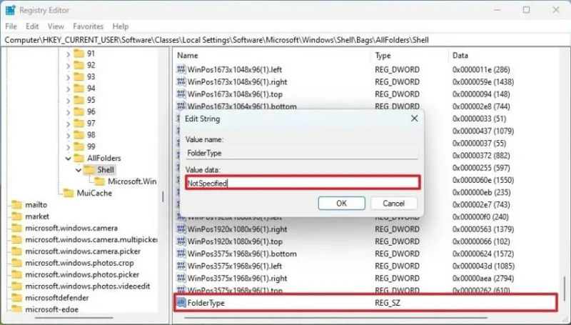
Task: Expand the 99 key
Action: click(x=68, y=147)
